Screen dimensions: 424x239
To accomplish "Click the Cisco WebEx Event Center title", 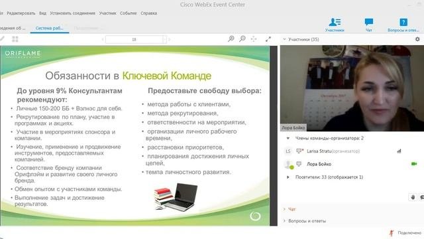I will pos(213,5).
